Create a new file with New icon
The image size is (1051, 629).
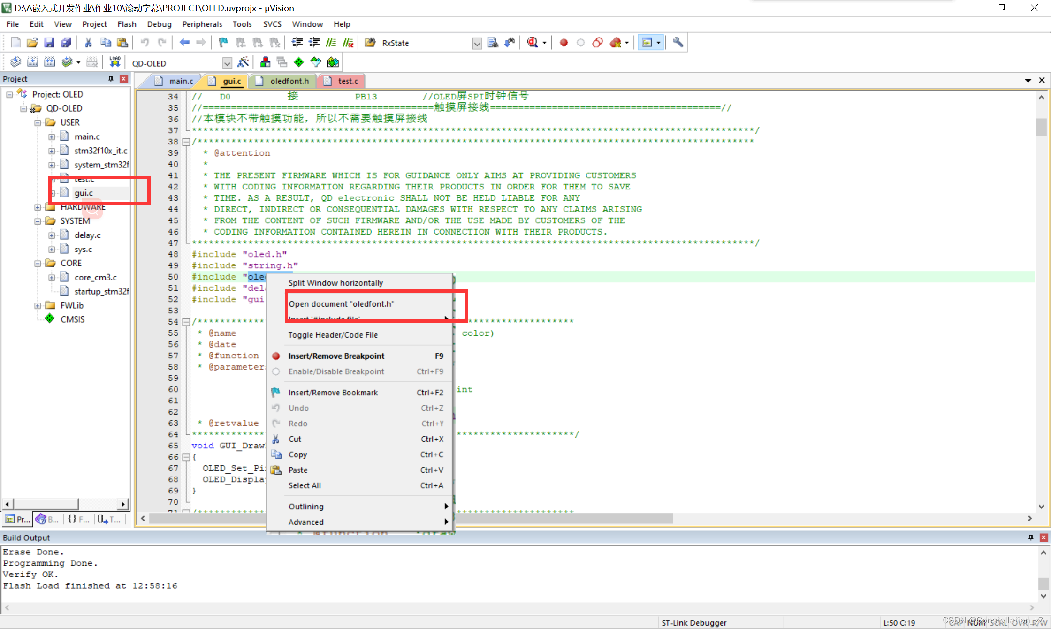tap(15, 43)
